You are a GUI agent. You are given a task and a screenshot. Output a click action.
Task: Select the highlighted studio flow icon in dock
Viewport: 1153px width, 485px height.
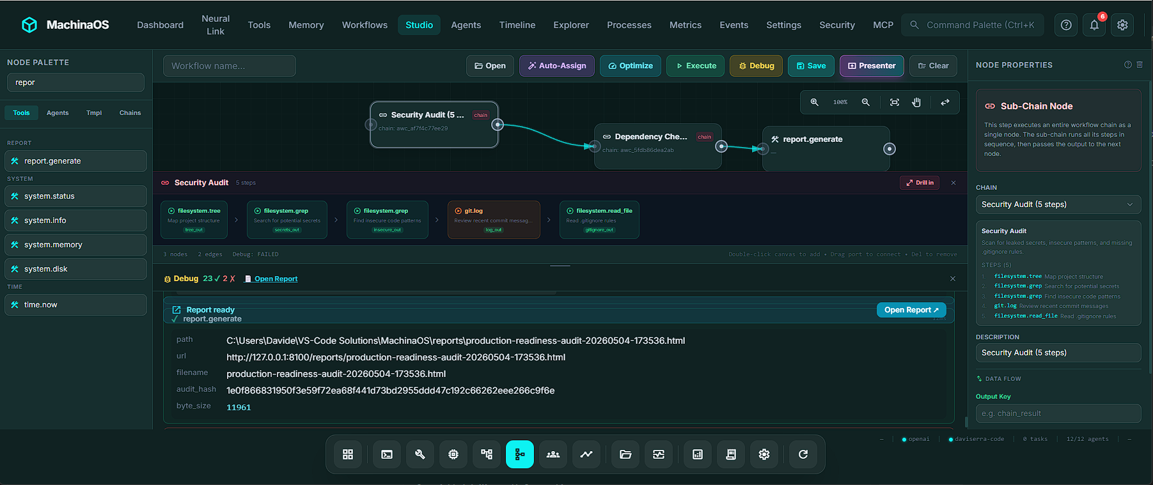click(x=520, y=454)
